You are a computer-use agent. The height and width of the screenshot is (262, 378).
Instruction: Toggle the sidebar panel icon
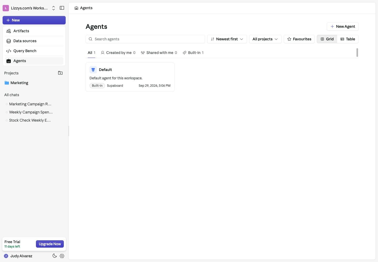62,8
